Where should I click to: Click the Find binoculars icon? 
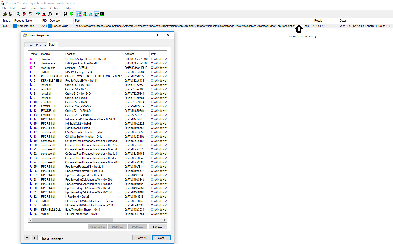[65, 14]
